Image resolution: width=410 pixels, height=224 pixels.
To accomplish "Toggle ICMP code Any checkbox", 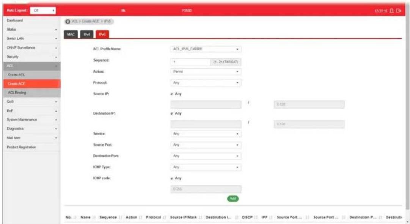I will coord(172,178).
